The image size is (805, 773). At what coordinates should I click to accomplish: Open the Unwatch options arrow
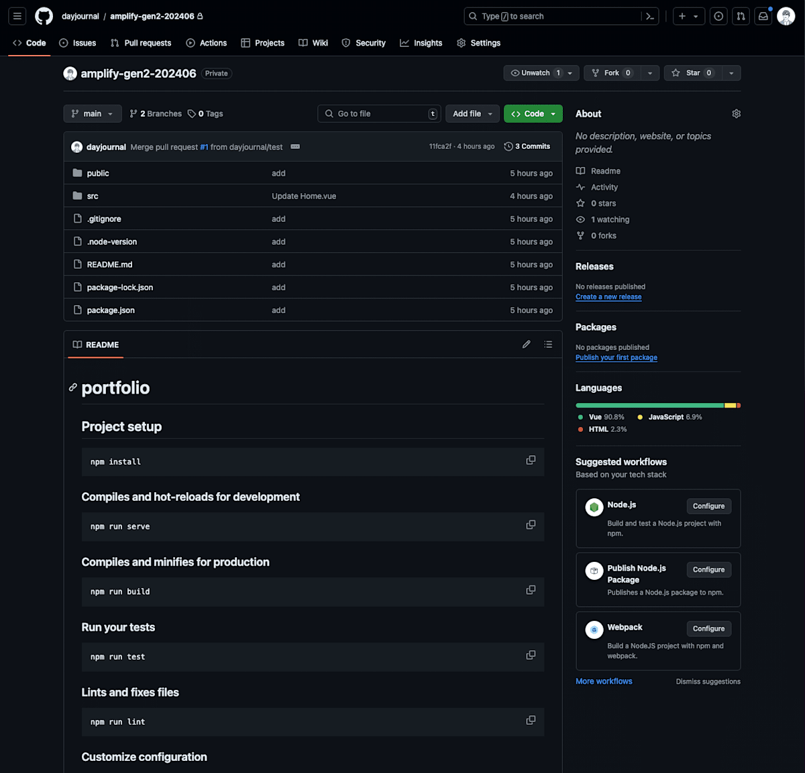570,73
